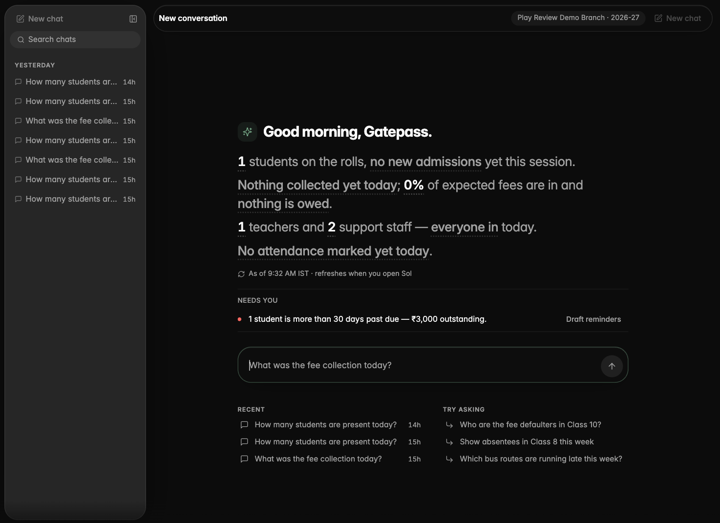Ask 'Show absentees in Class 8 this week'
Viewport: 720px width, 523px height.
tap(527, 442)
